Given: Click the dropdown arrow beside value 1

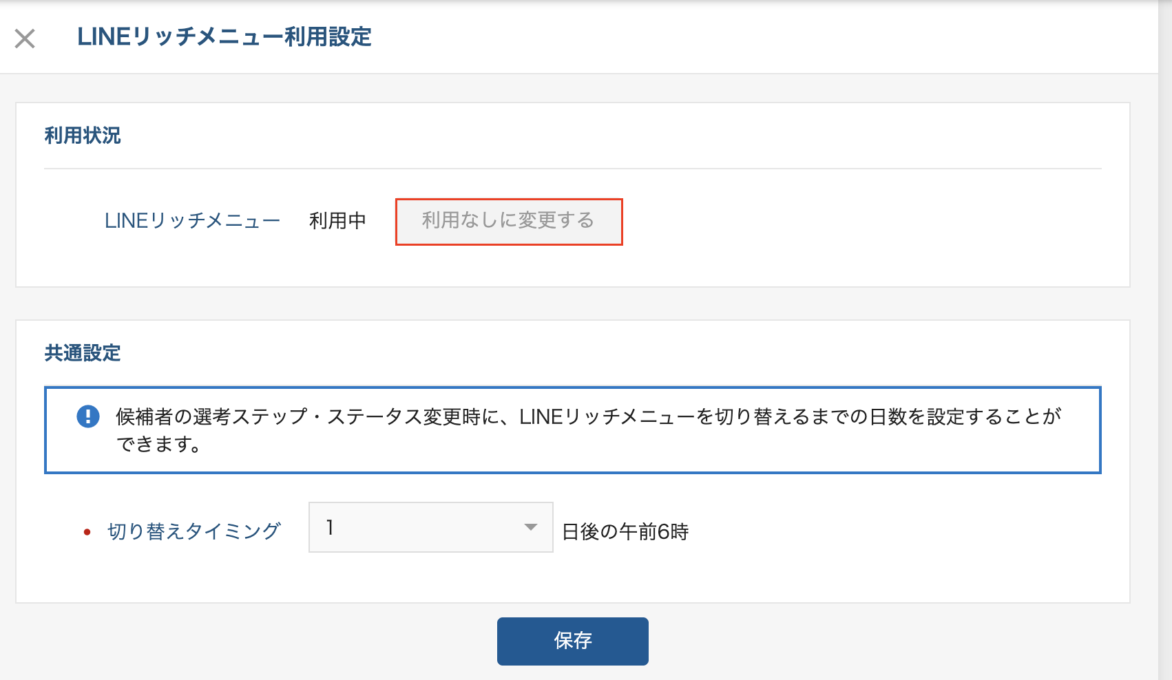Looking at the screenshot, I should (x=530, y=527).
